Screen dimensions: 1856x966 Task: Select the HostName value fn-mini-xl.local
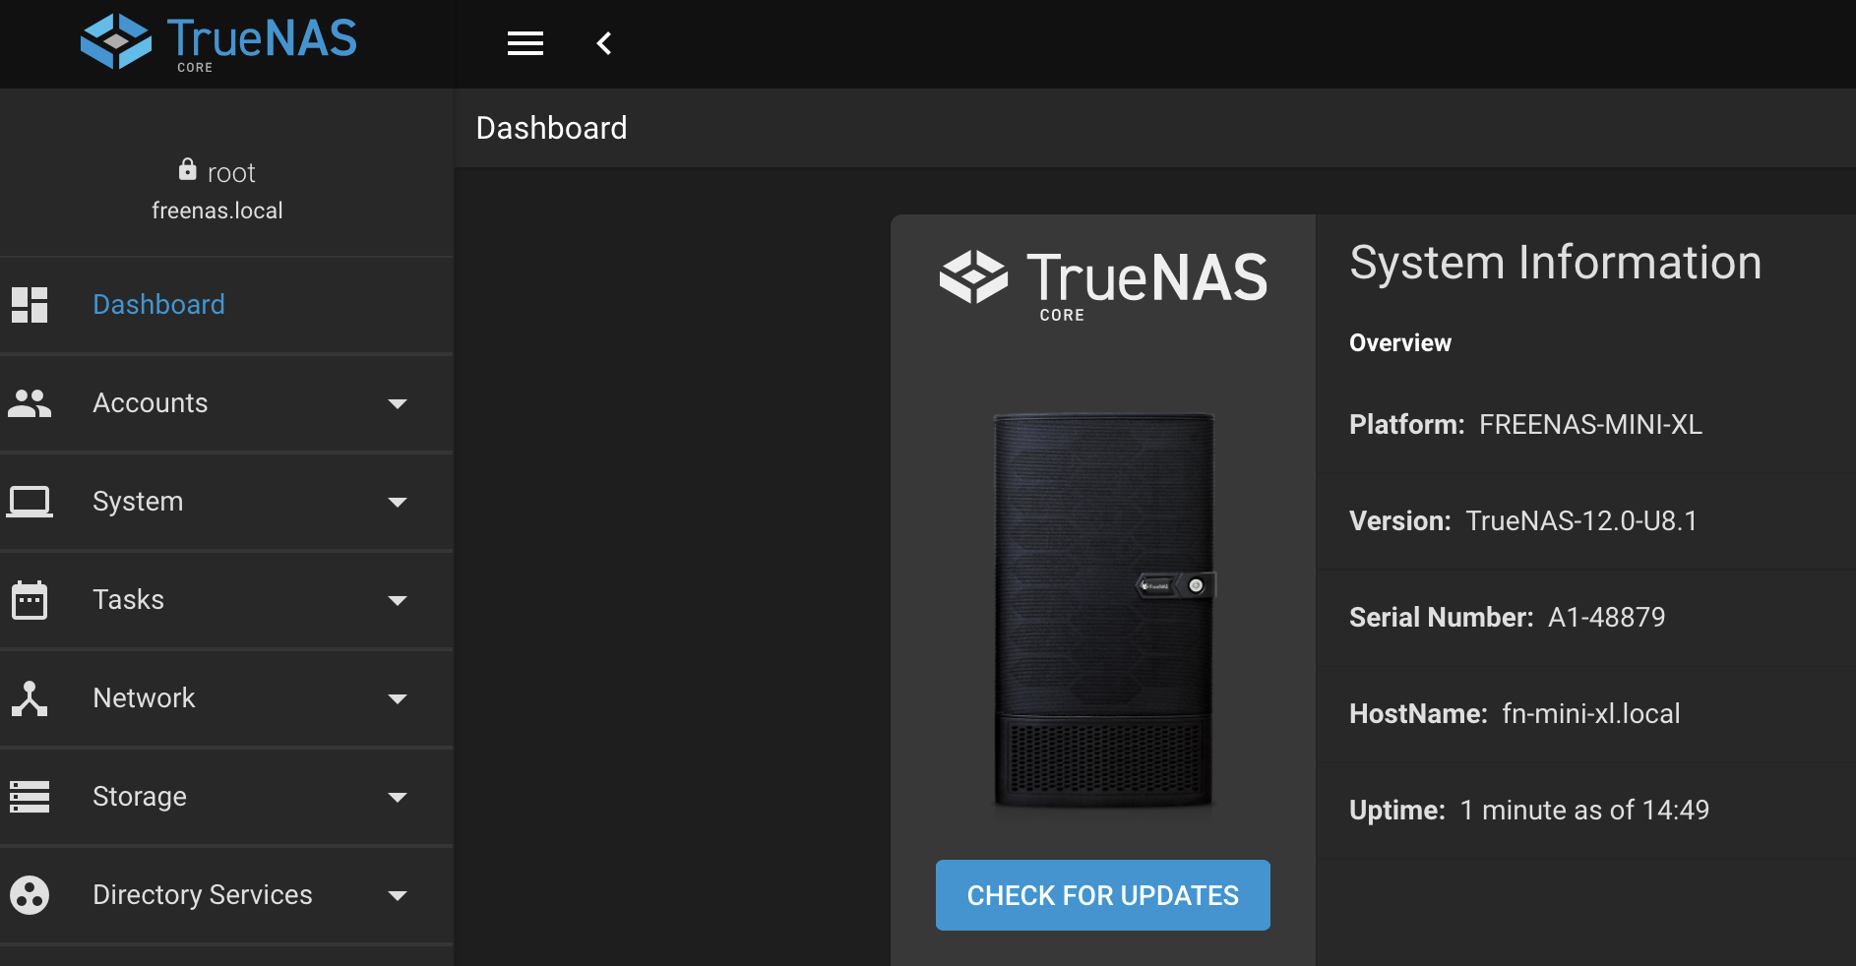(1591, 714)
